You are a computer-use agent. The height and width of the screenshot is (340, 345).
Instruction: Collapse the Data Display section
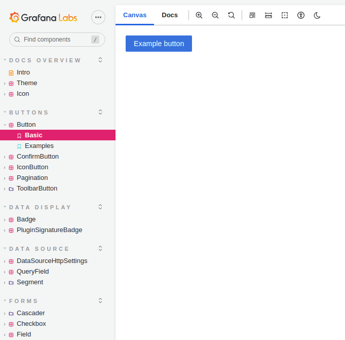click(40, 207)
